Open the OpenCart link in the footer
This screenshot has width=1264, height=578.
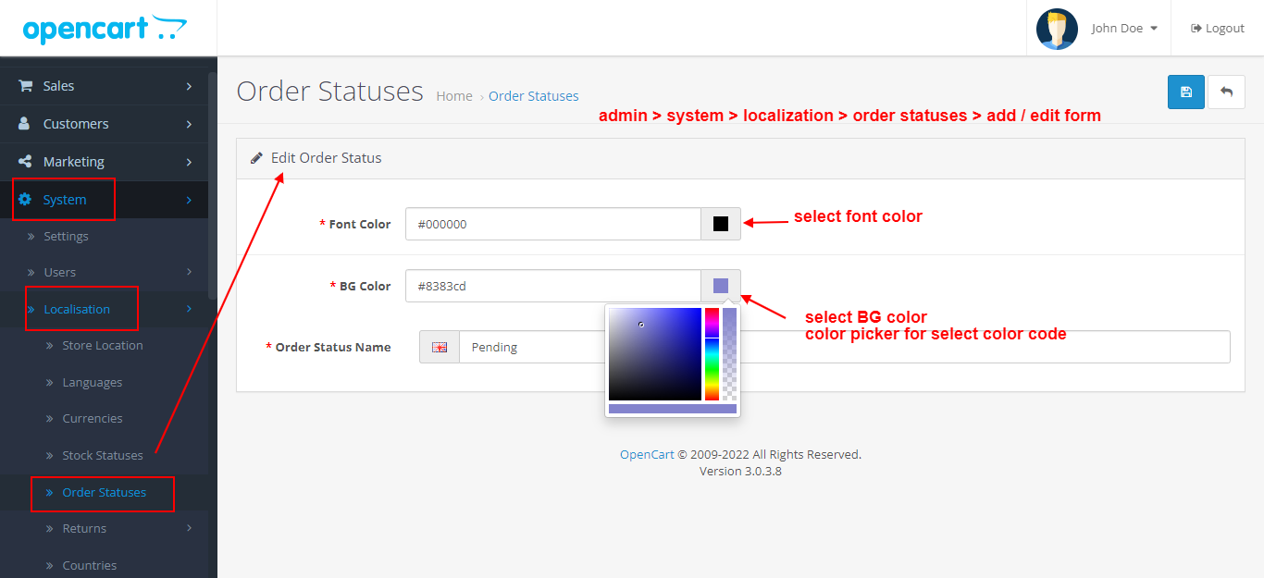[x=646, y=454]
